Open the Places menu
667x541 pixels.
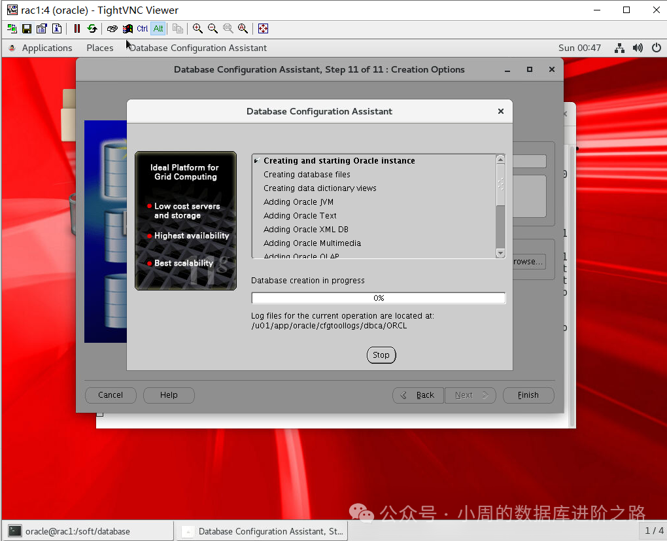tap(100, 48)
